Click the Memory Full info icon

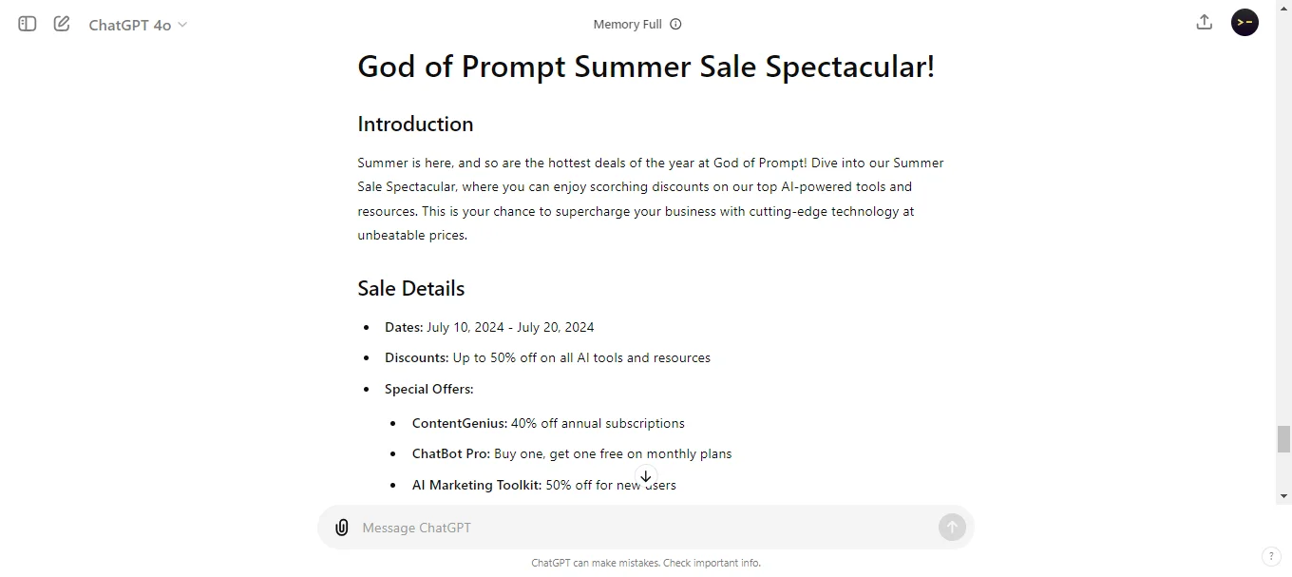pyautogui.click(x=675, y=24)
